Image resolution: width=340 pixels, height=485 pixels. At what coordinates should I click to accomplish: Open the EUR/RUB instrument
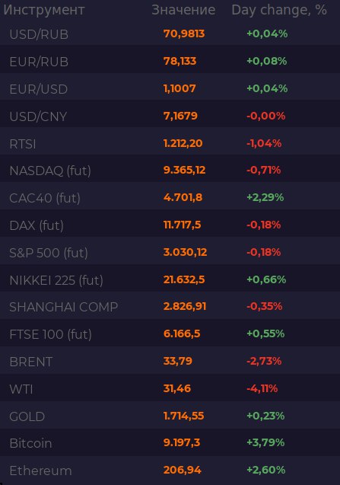coord(170,61)
